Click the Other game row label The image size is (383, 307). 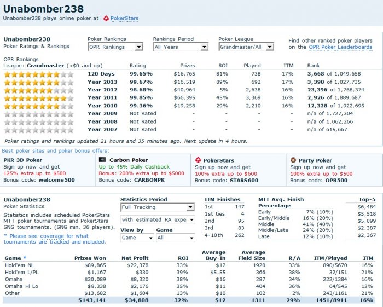(x=12, y=293)
